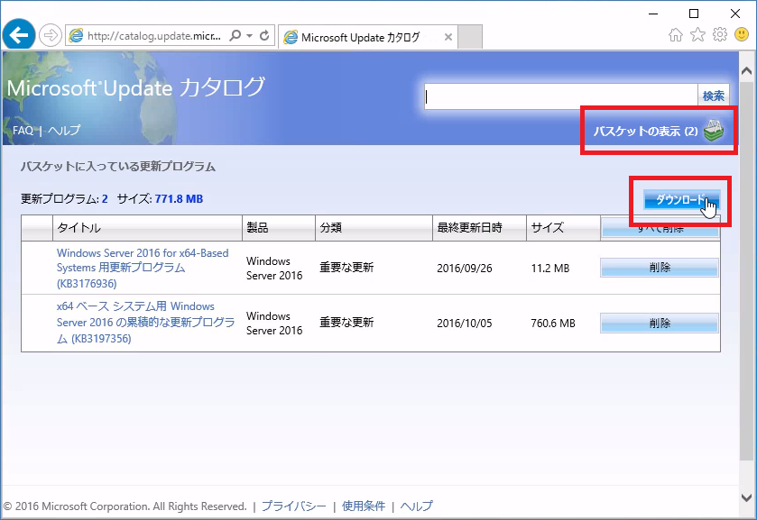Image resolution: width=757 pixels, height=520 pixels.
Task: Click the green basket icon
Action: point(713,131)
